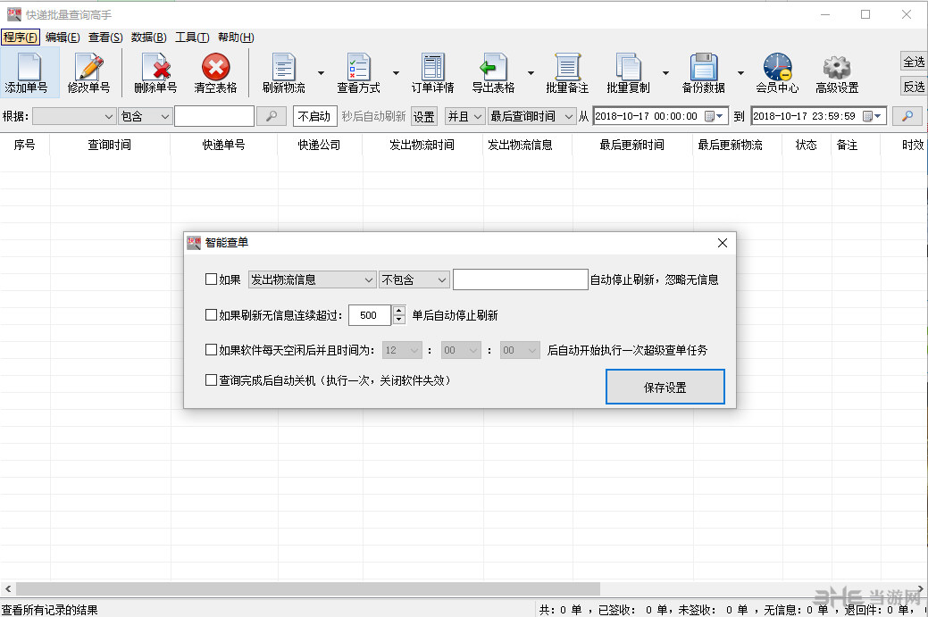This screenshot has width=928, height=617.
Task: Check 如果软件每天空闲后并且时间为 option
Action: [x=211, y=350]
